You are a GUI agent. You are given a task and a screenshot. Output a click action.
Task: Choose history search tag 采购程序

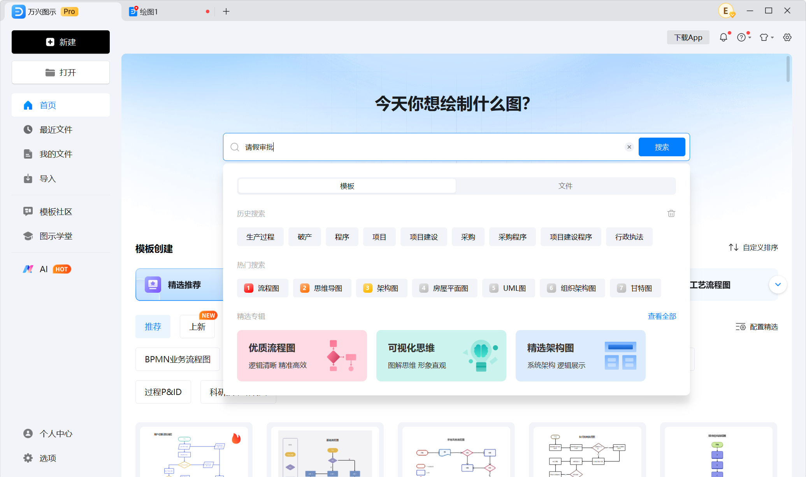[512, 237]
